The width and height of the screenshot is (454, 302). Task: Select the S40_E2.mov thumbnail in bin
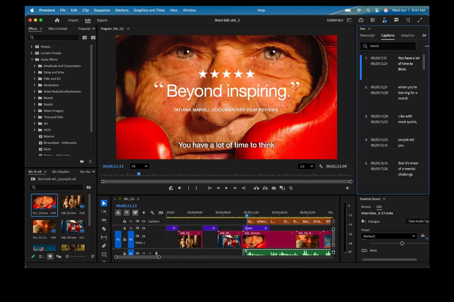pyautogui.click(x=73, y=202)
